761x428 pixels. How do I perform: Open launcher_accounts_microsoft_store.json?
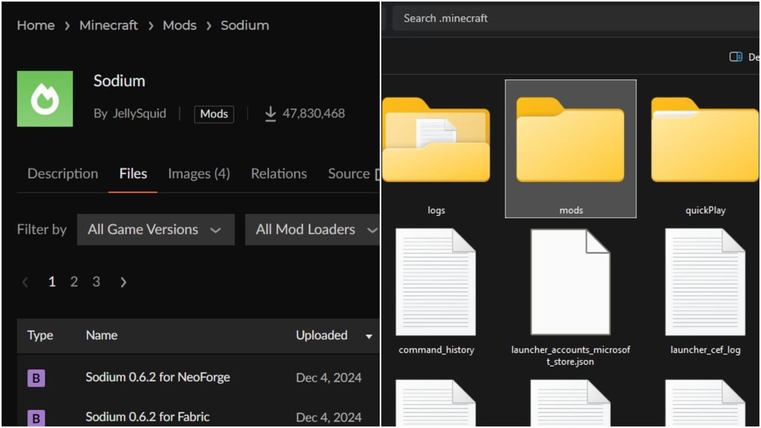pos(570,281)
